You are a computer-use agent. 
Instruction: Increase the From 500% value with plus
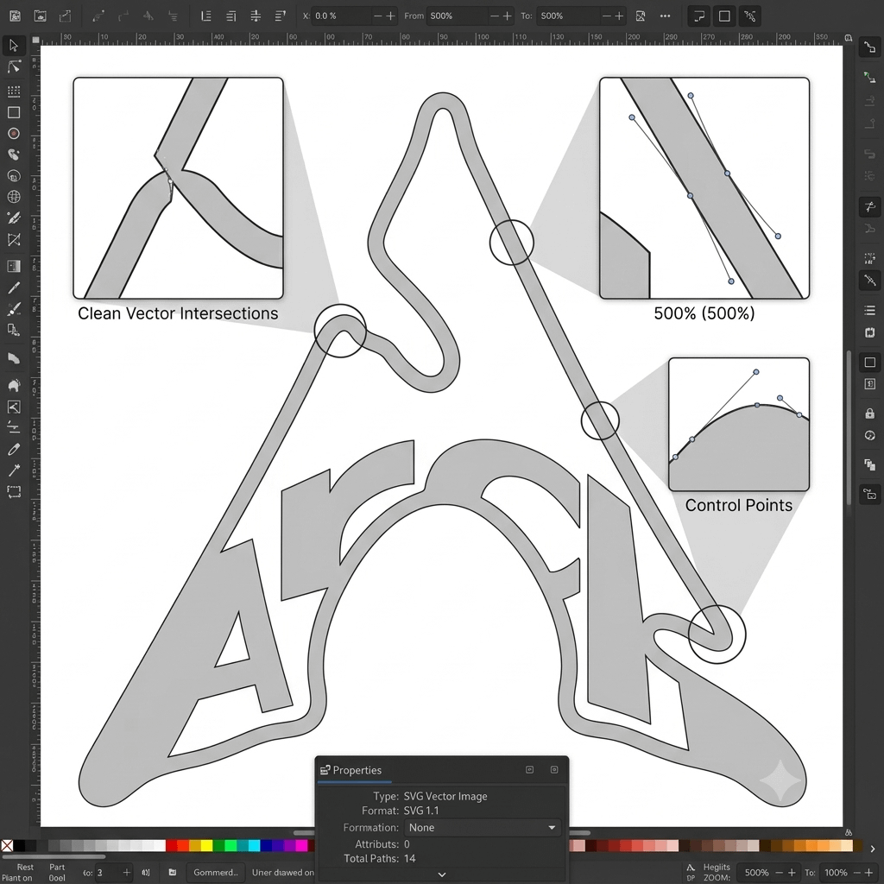(x=508, y=16)
